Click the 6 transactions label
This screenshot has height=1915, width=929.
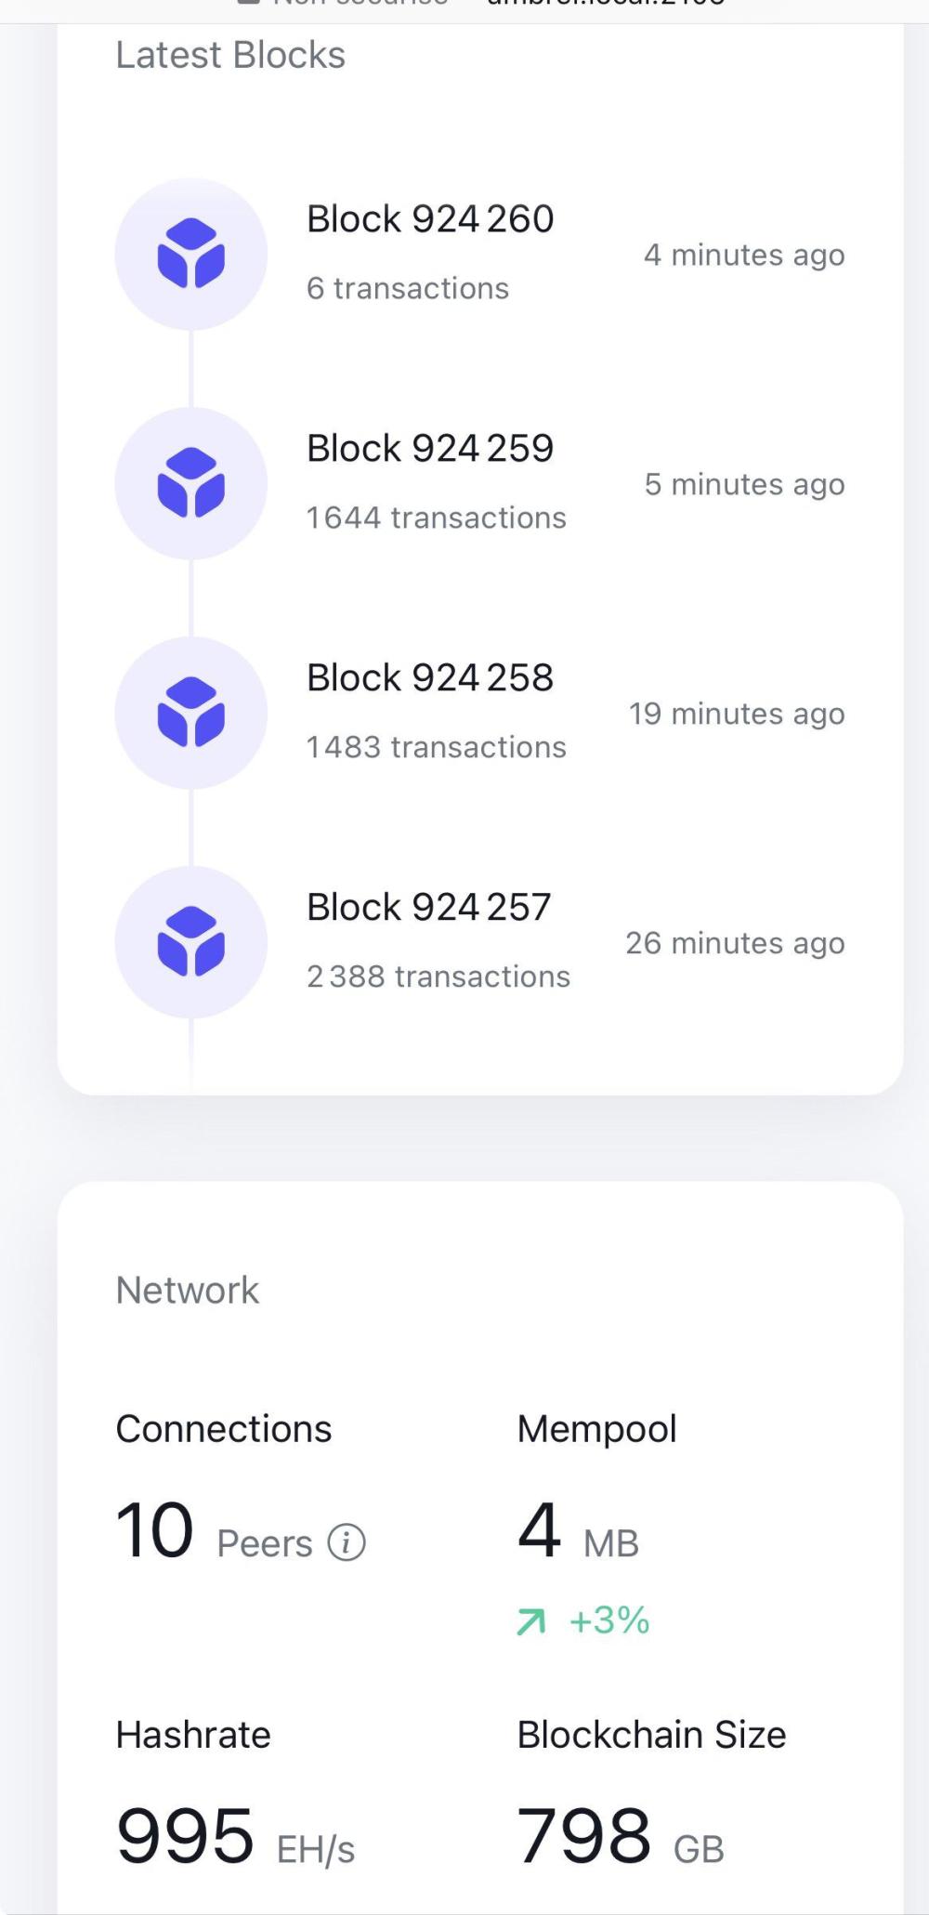[x=408, y=289]
